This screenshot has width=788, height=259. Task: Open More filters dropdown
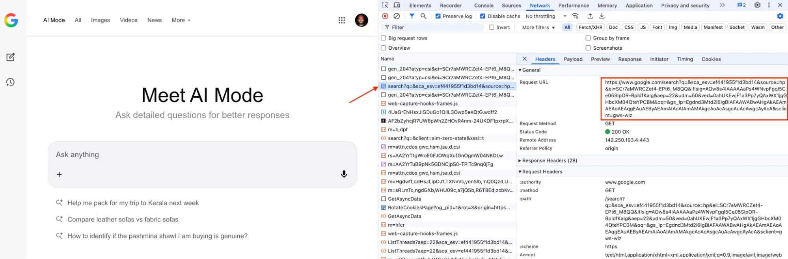[x=538, y=27]
